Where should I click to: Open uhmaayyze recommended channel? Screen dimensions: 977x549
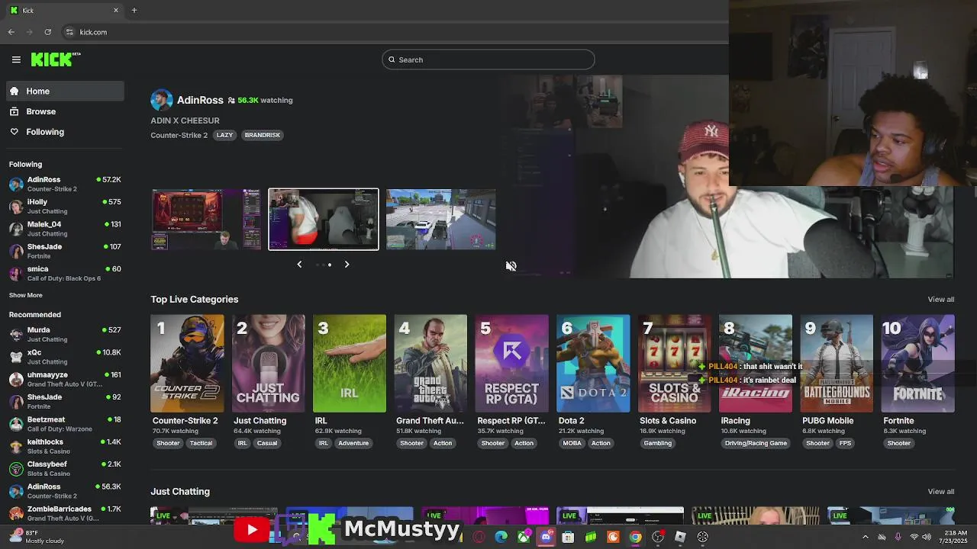point(65,379)
